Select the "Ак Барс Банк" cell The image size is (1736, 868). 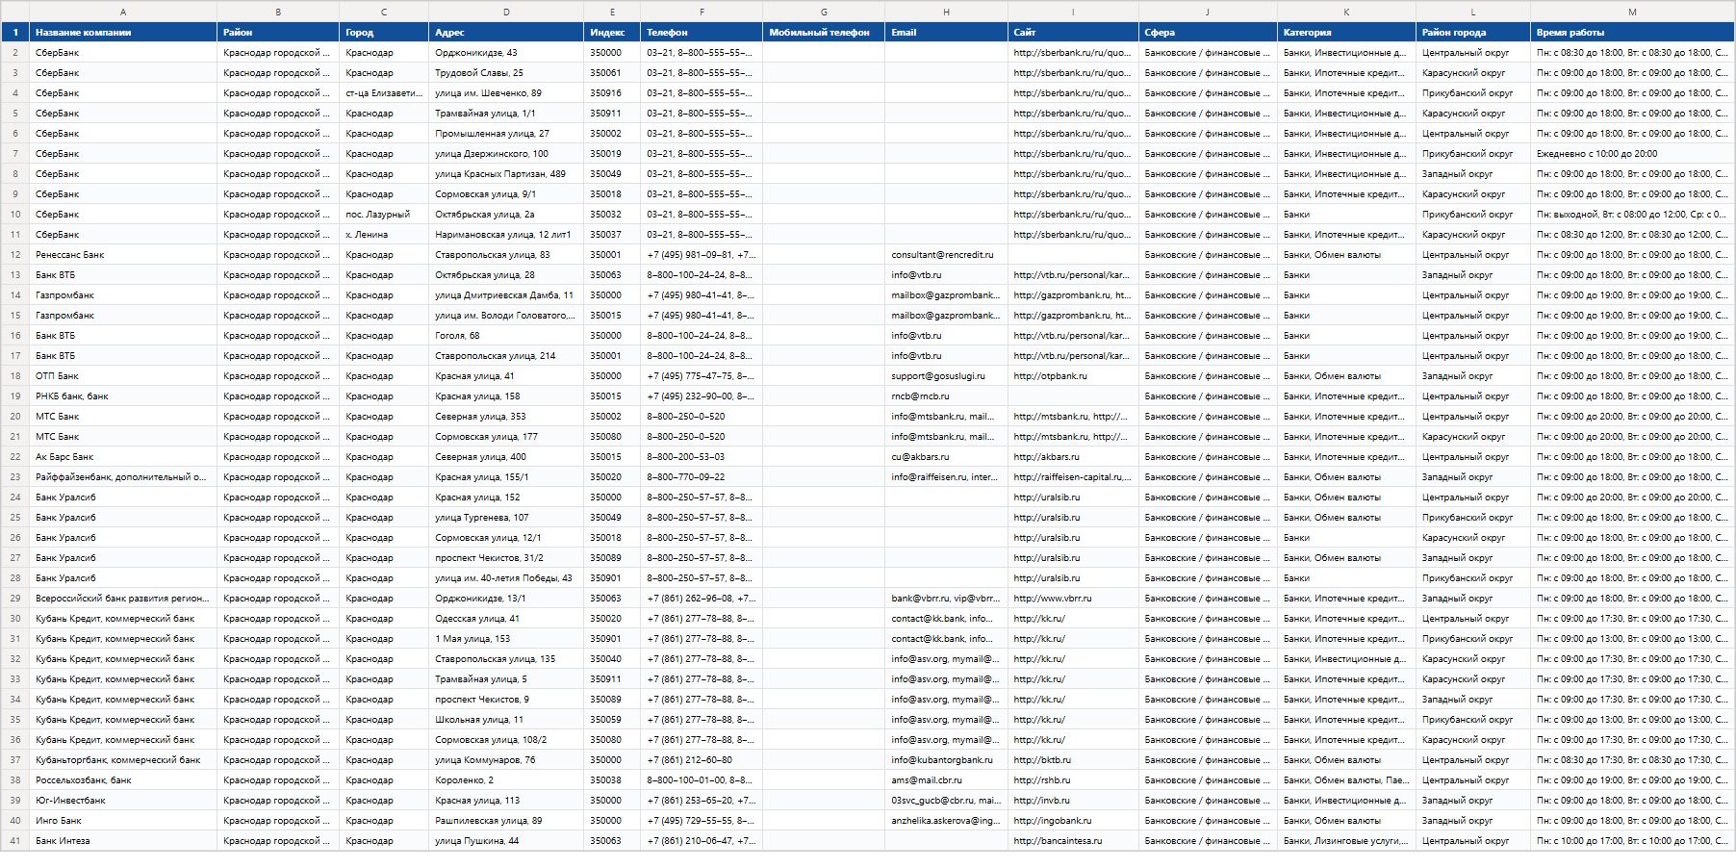[x=123, y=457]
